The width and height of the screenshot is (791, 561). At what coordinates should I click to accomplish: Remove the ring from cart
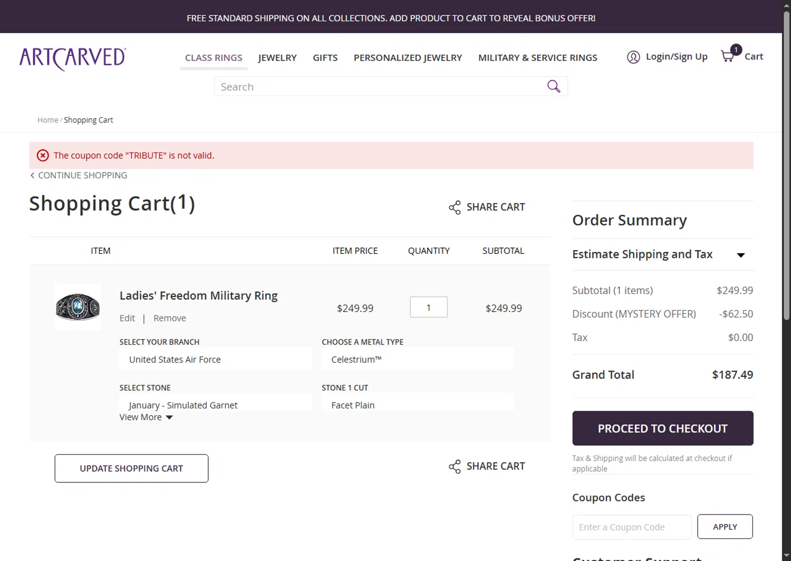tap(169, 318)
